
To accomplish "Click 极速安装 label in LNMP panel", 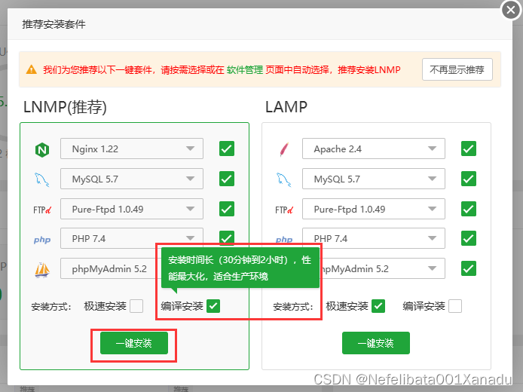I will (x=105, y=306).
